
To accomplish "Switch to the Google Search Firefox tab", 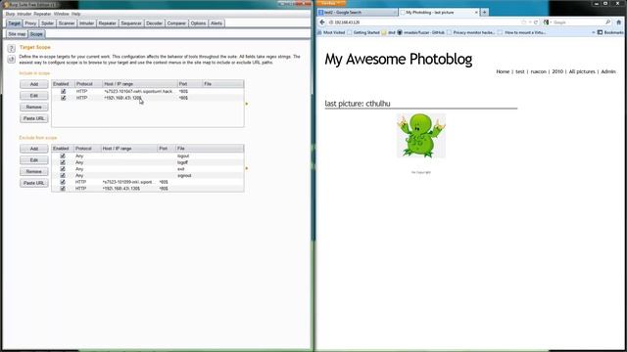I will (357, 13).
